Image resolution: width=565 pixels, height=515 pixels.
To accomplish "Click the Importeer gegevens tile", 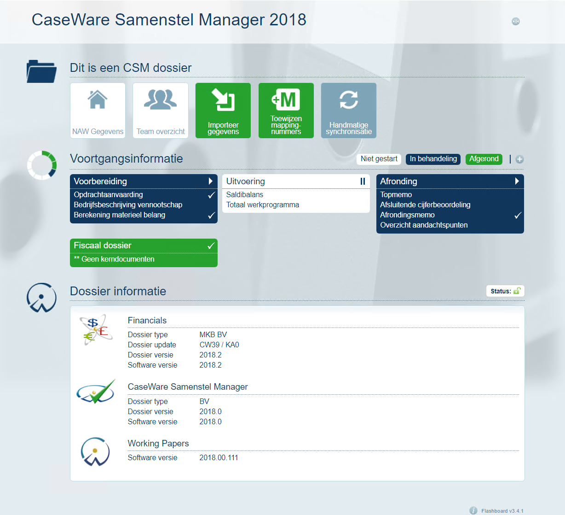I will (x=223, y=111).
